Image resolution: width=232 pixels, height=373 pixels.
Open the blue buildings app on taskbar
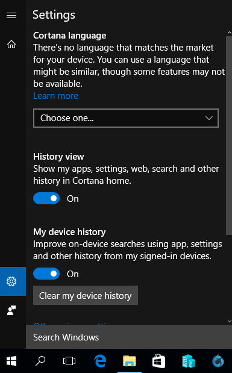tap(188, 361)
